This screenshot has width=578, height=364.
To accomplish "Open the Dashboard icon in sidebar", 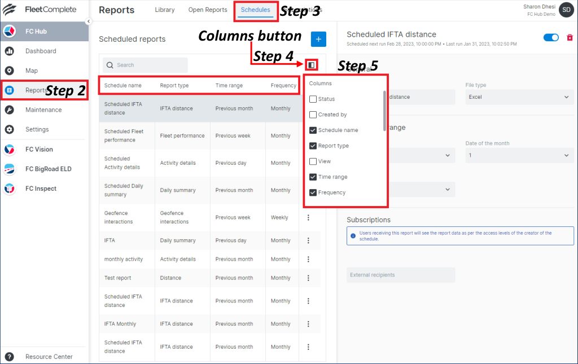I will [10, 51].
